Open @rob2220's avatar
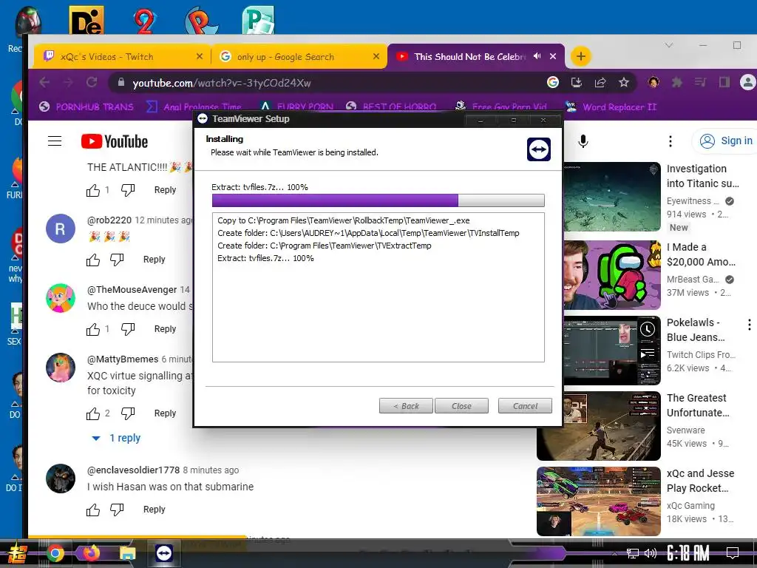This screenshot has height=568, width=757. pos(61,229)
